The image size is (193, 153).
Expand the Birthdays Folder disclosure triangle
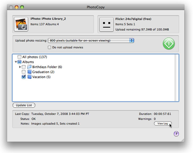(x=20, y=67)
